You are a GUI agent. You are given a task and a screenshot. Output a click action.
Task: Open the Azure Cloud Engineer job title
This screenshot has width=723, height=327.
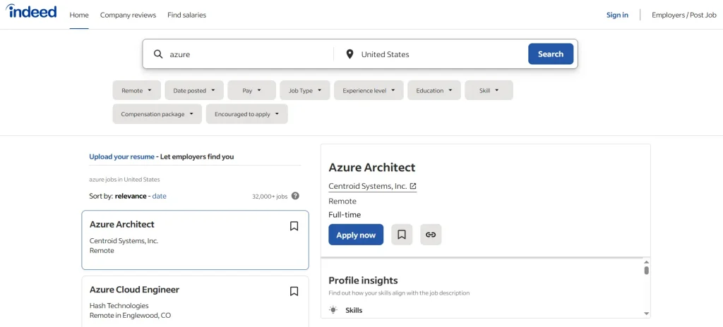click(134, 290)
